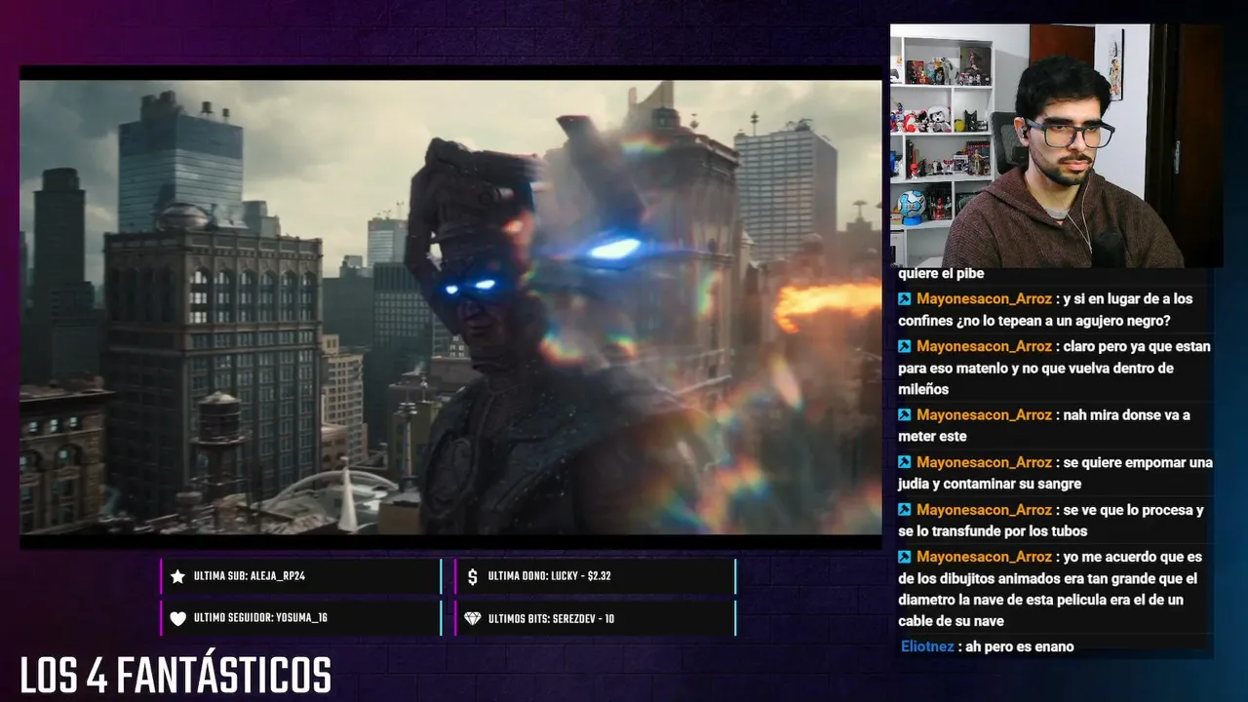Click the "ULTIMO SEGUIDOR: YOSUMA_16" label
This screenshot has width=1248, height=702.
[261, 618]
